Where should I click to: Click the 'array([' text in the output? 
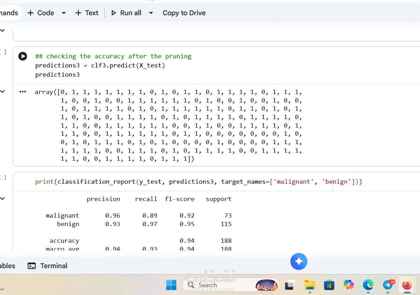click(48, 92)
